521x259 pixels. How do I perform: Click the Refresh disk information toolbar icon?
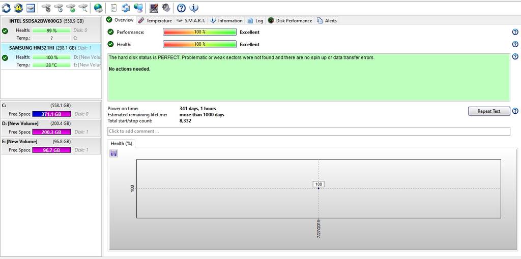tap(6, 7)
